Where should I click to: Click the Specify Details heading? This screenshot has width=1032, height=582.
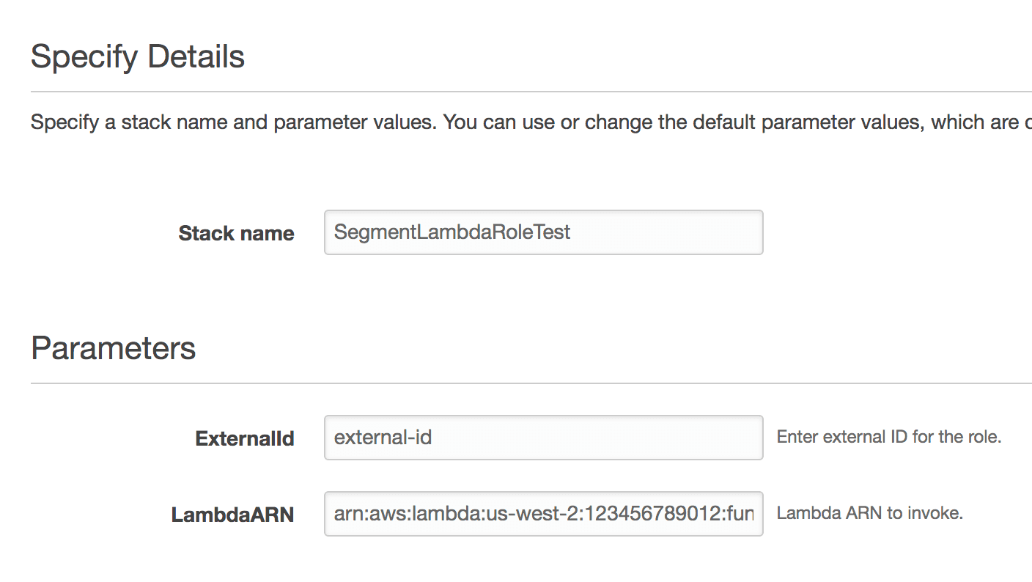point(137,56)
